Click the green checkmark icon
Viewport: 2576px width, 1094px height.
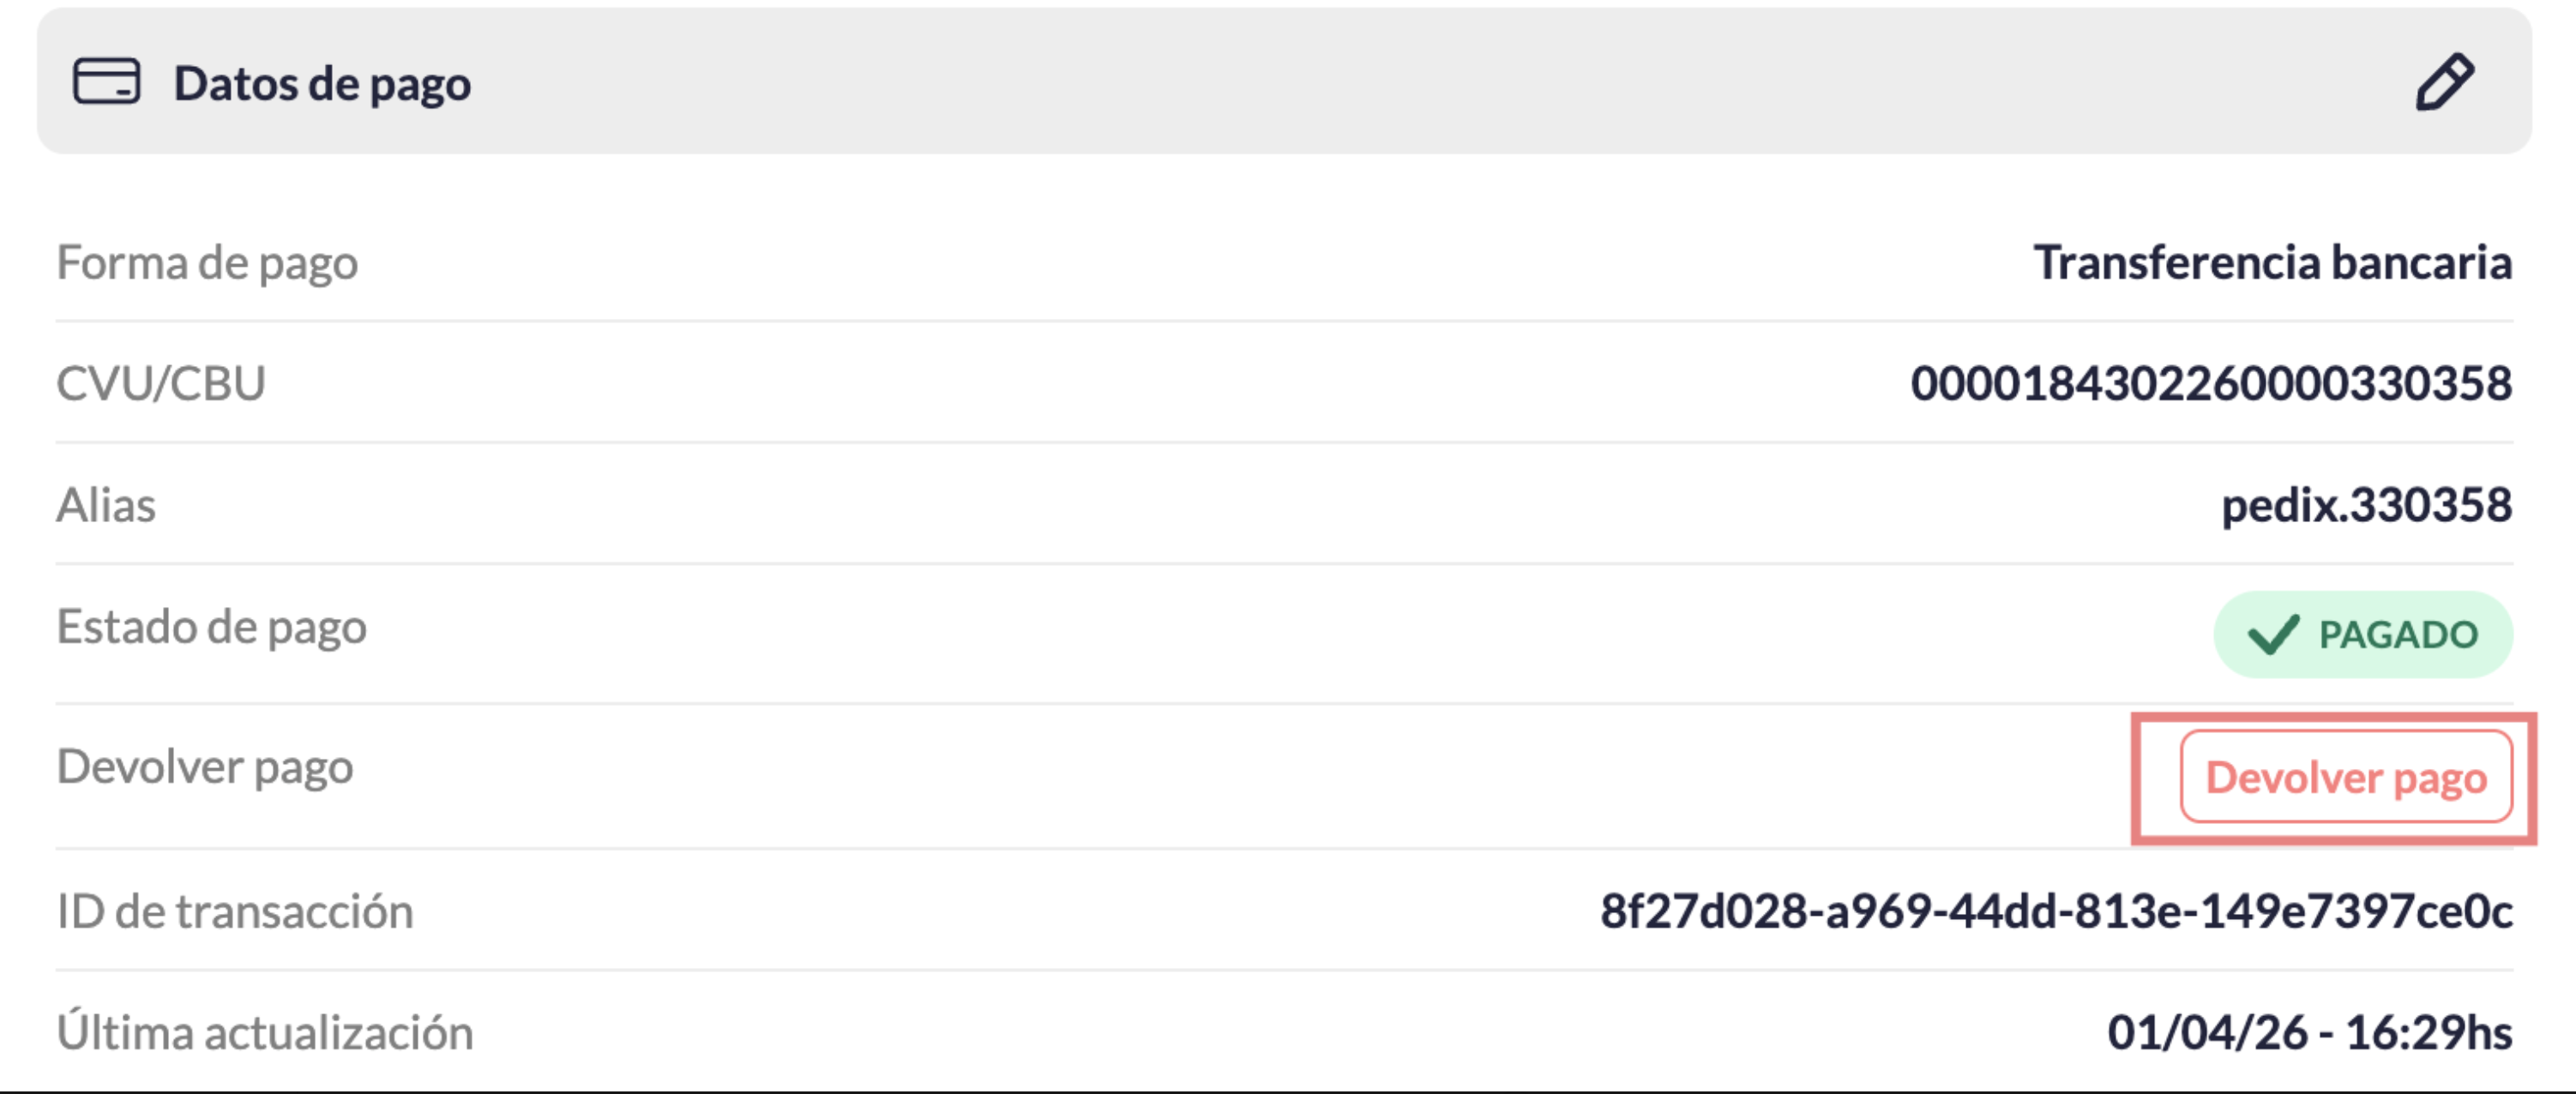coord(2273,635)
